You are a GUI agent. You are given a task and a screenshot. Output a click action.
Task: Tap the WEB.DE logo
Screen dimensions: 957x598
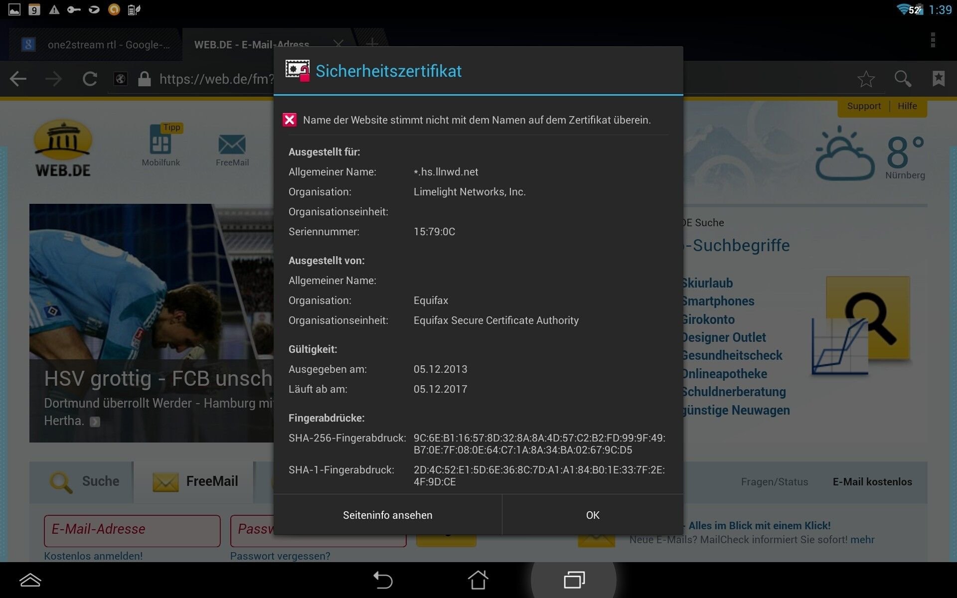(x=63, y=149)
